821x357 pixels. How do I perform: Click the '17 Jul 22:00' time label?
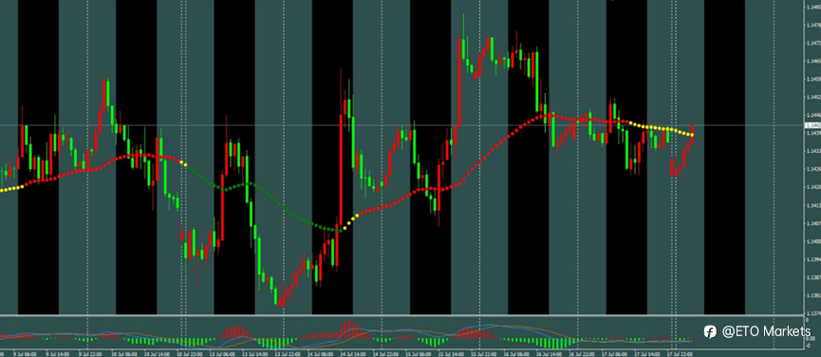click(x=681, y=354)
